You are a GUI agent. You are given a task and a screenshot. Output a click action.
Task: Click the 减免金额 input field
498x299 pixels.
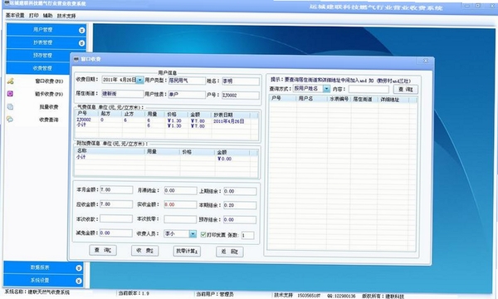(116, 233)
